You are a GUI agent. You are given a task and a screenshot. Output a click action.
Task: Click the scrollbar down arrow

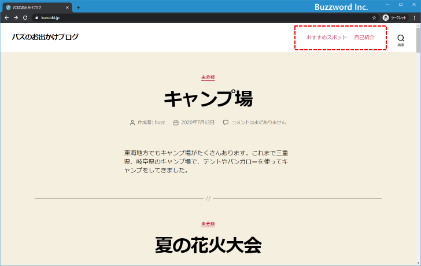point(418,263)
